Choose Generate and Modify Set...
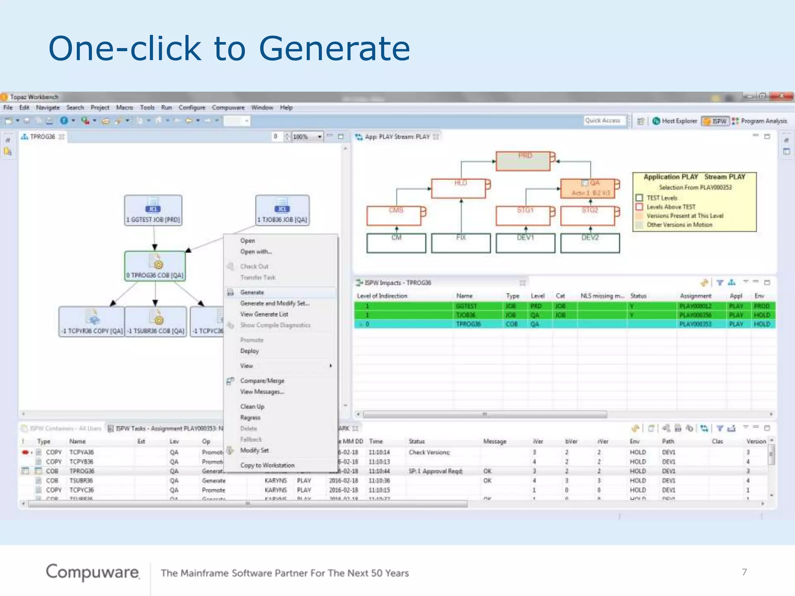The width and height of the screenshot is (795, 596). [x=275, y=303]
